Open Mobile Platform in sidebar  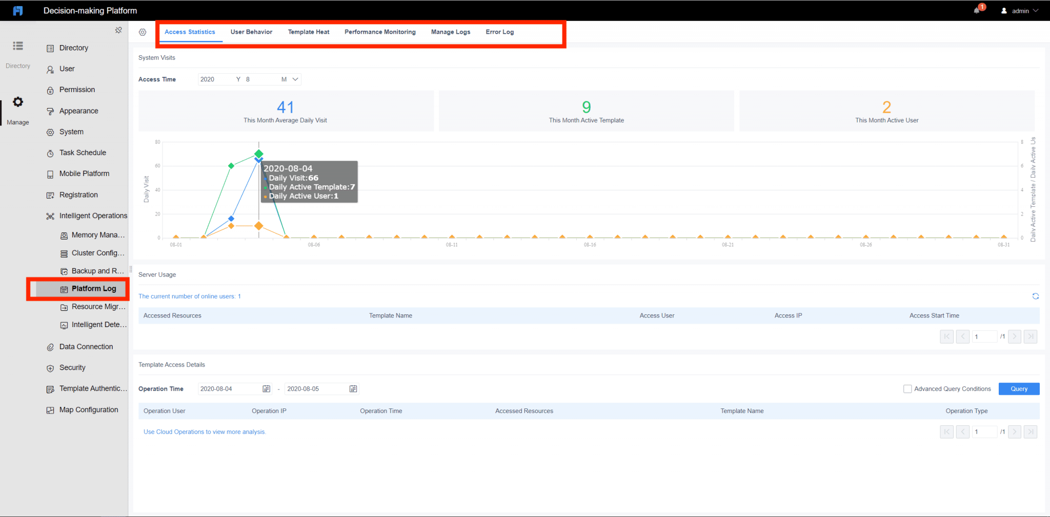(x=84, y=174)
